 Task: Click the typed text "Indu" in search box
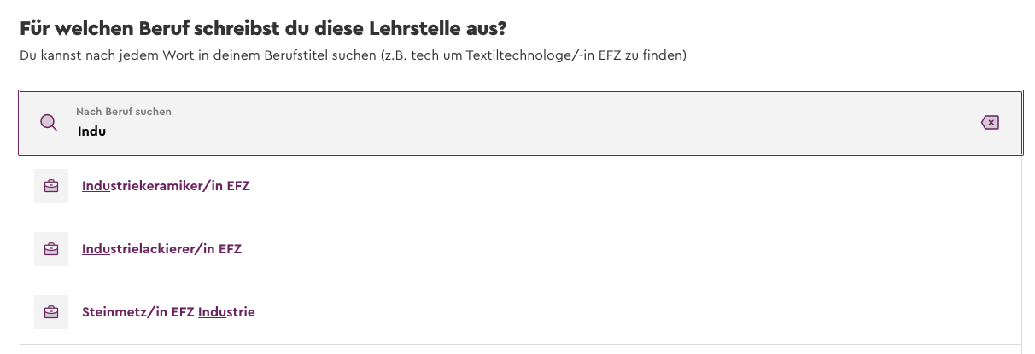pyautogui.click(x=91, y=131)
